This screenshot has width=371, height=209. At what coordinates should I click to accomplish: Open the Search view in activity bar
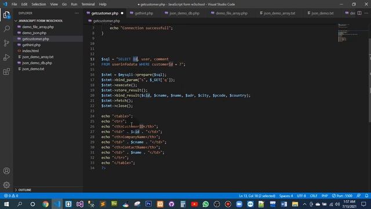click(x=6, y=29)
